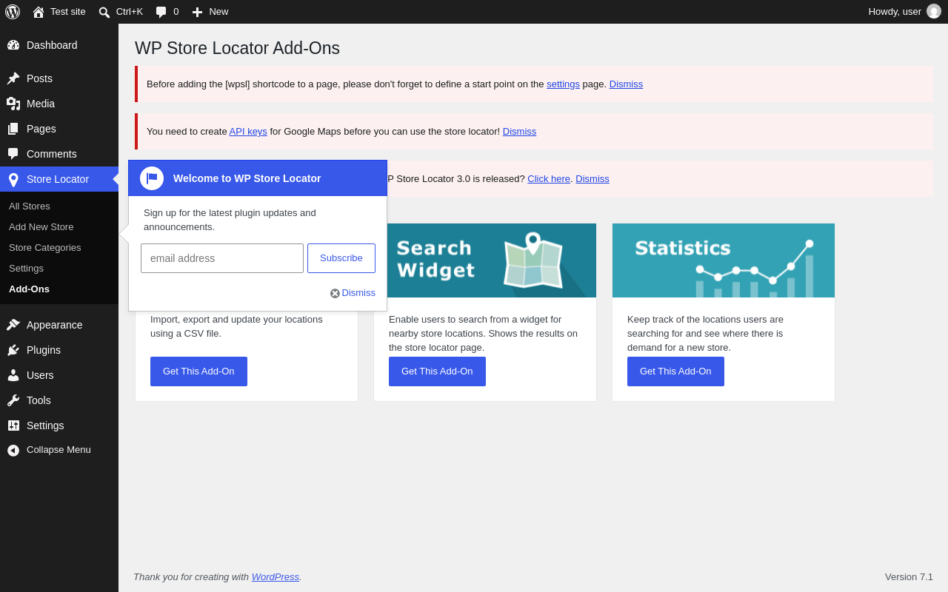The height and width of the screenshot is (592, 948).
Task: Open Store Locator Settings submenu item
Action: pyautogui.click(x=59, y=268)
